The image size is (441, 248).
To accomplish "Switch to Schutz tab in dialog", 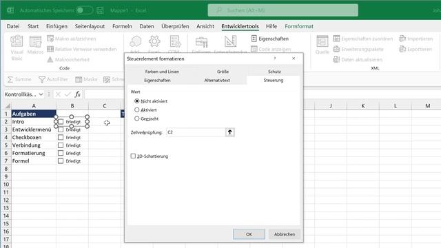I will click(x=274, y=72).
